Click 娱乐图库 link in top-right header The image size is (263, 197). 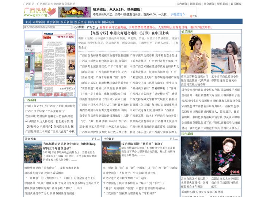click(x=236, y=4)
